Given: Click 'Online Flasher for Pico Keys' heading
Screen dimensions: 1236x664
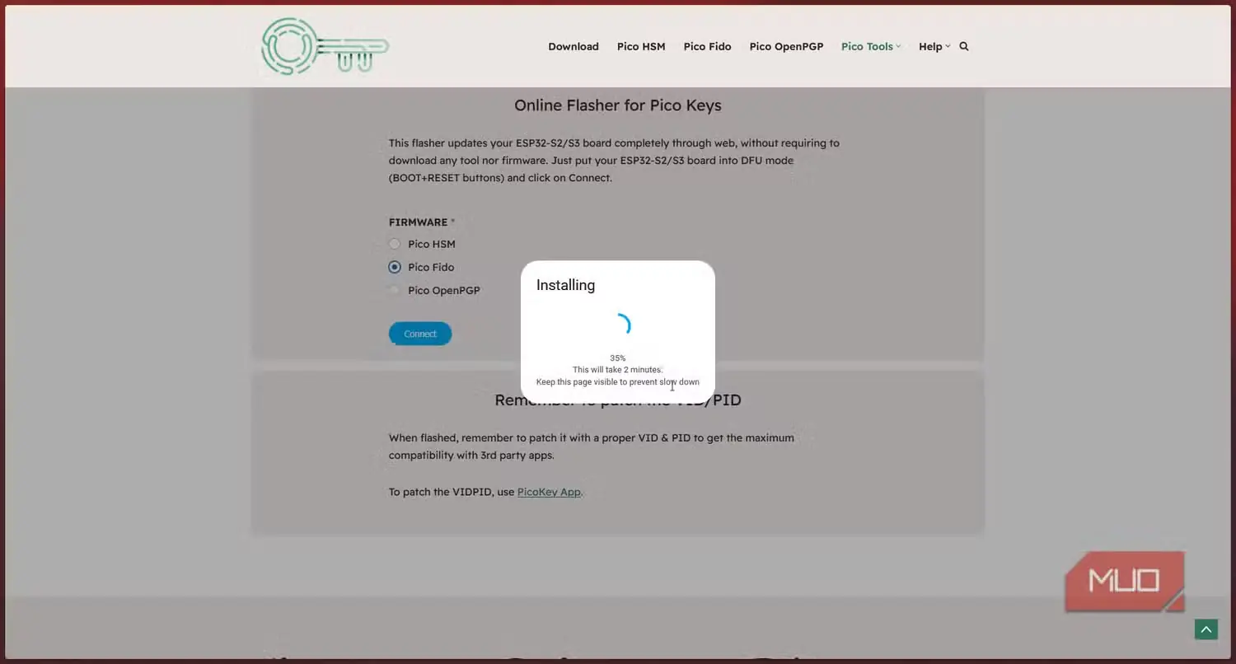Looking at the screenshot, I should pyautogui.click(x=618, y=105).
